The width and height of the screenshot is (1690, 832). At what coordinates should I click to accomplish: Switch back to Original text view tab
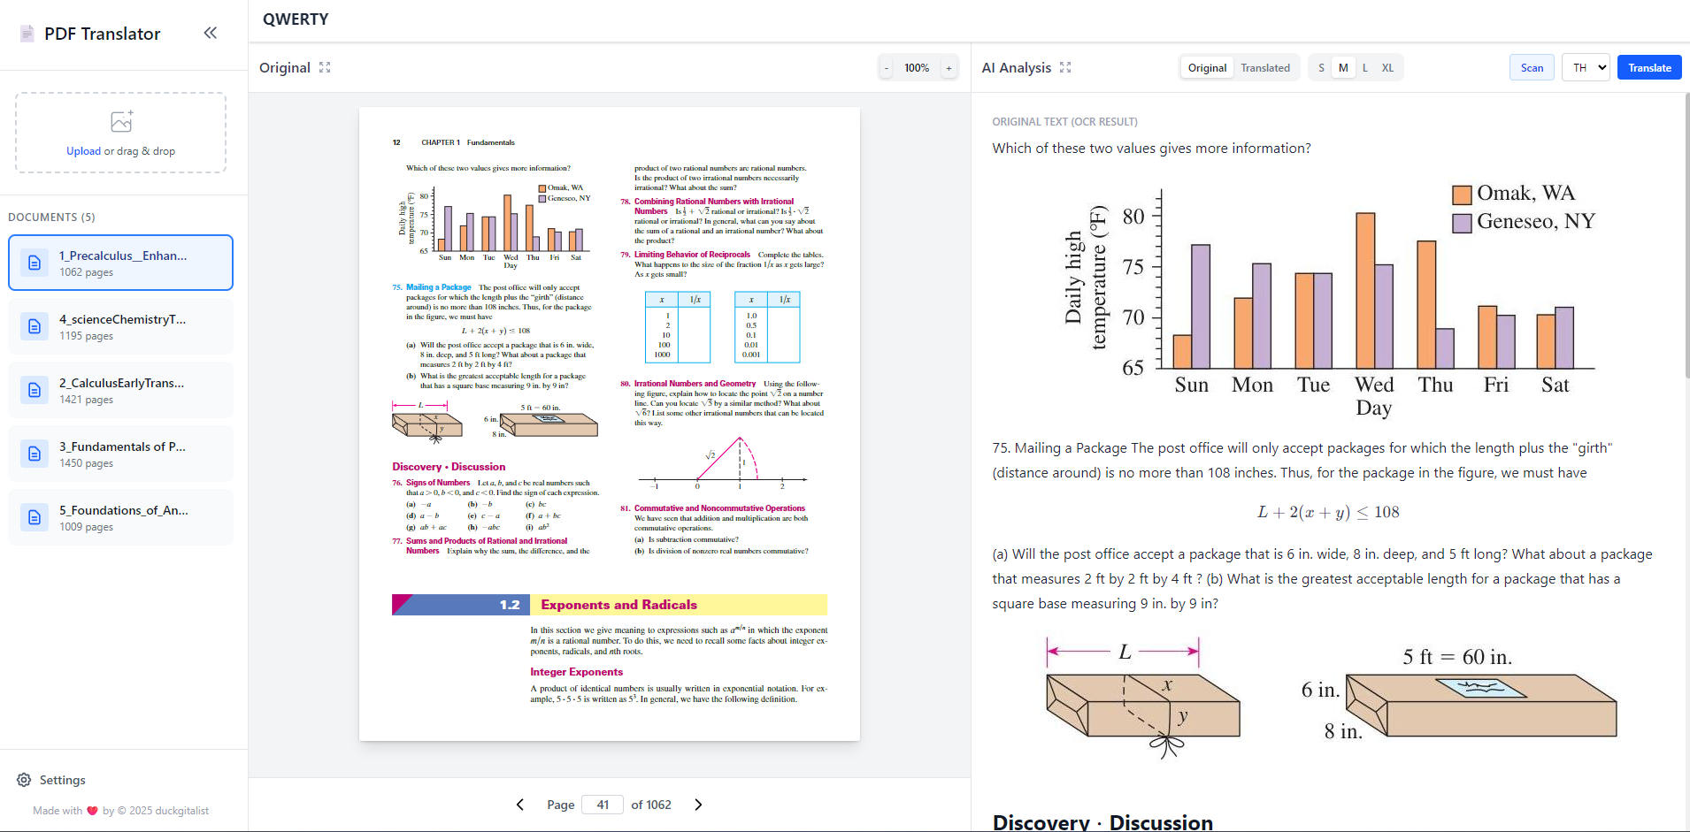(1206, 67)
